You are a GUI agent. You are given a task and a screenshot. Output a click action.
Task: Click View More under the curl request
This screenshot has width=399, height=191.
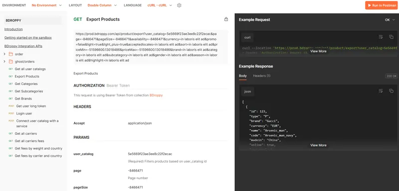click(318, 51)
